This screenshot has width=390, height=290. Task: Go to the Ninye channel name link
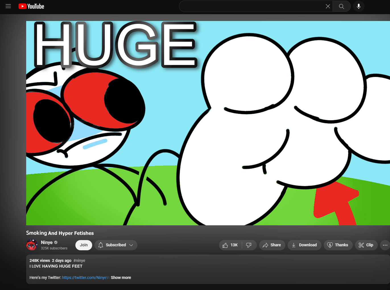(47, 243)
